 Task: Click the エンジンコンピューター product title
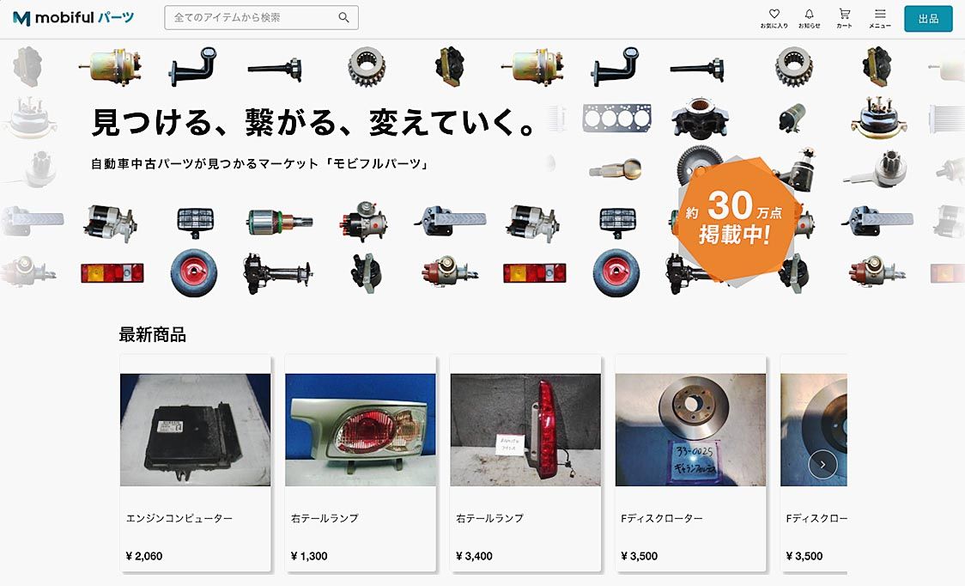click(179, 518)
